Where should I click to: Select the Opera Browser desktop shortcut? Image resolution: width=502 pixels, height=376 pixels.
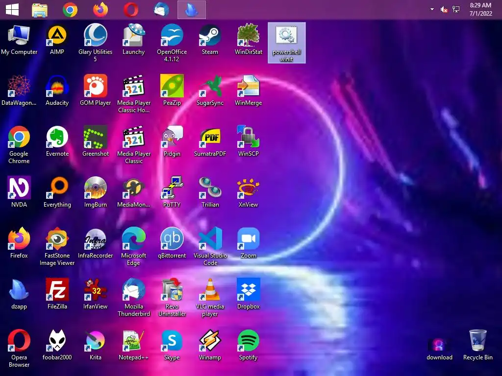19,348
